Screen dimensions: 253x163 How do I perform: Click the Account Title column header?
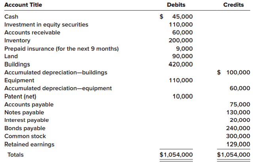tap(23, 5)
